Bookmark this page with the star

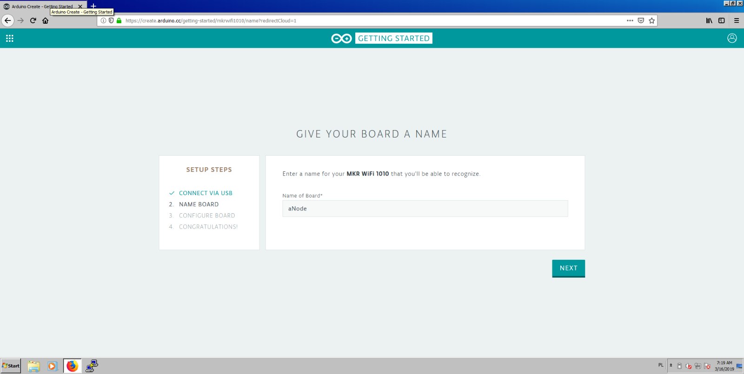tap(652, 20)
